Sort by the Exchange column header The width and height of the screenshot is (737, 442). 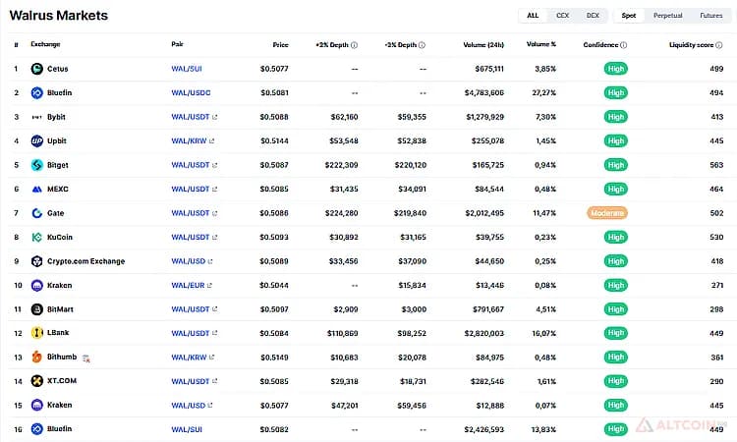click(45, 44)
